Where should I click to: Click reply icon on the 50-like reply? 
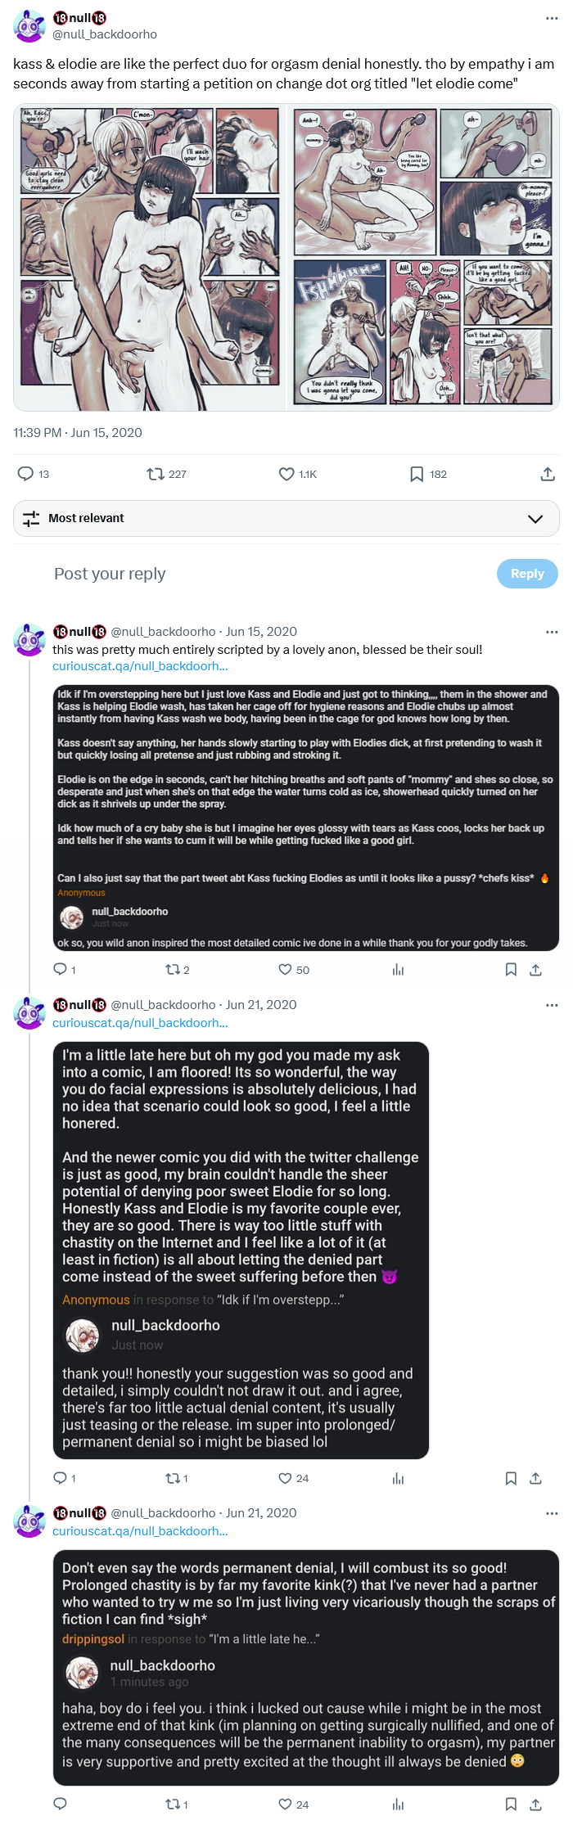coord(60,970)
